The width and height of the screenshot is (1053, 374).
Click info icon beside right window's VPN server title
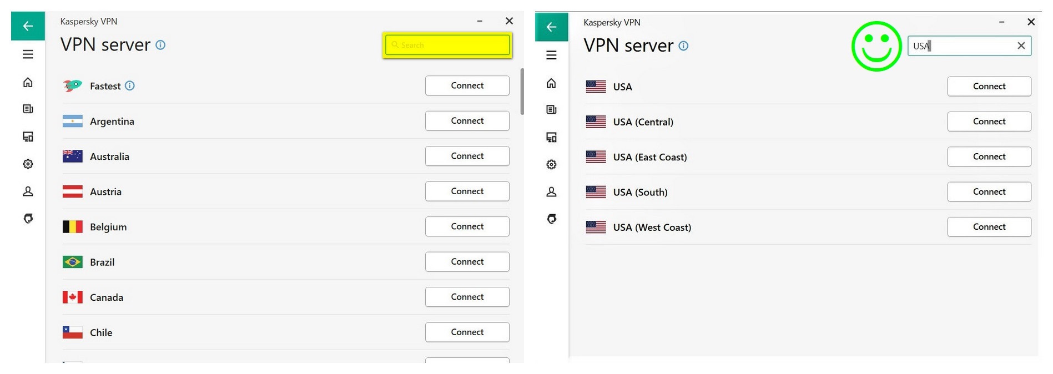click(x=683, y=46)
